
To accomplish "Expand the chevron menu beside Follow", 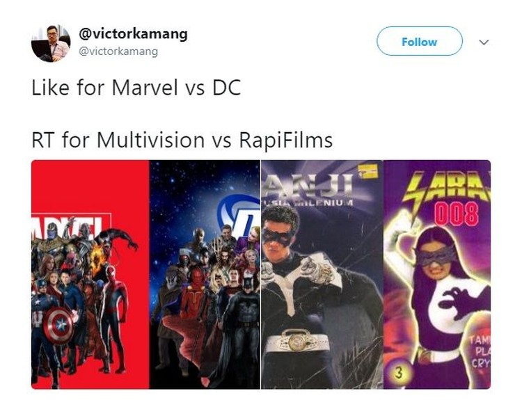I will [484, 42].
